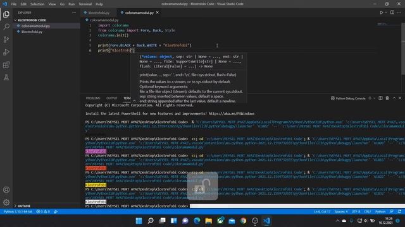
Task: Place cursor on print line 5 code
Action: (x=144, y=45)
